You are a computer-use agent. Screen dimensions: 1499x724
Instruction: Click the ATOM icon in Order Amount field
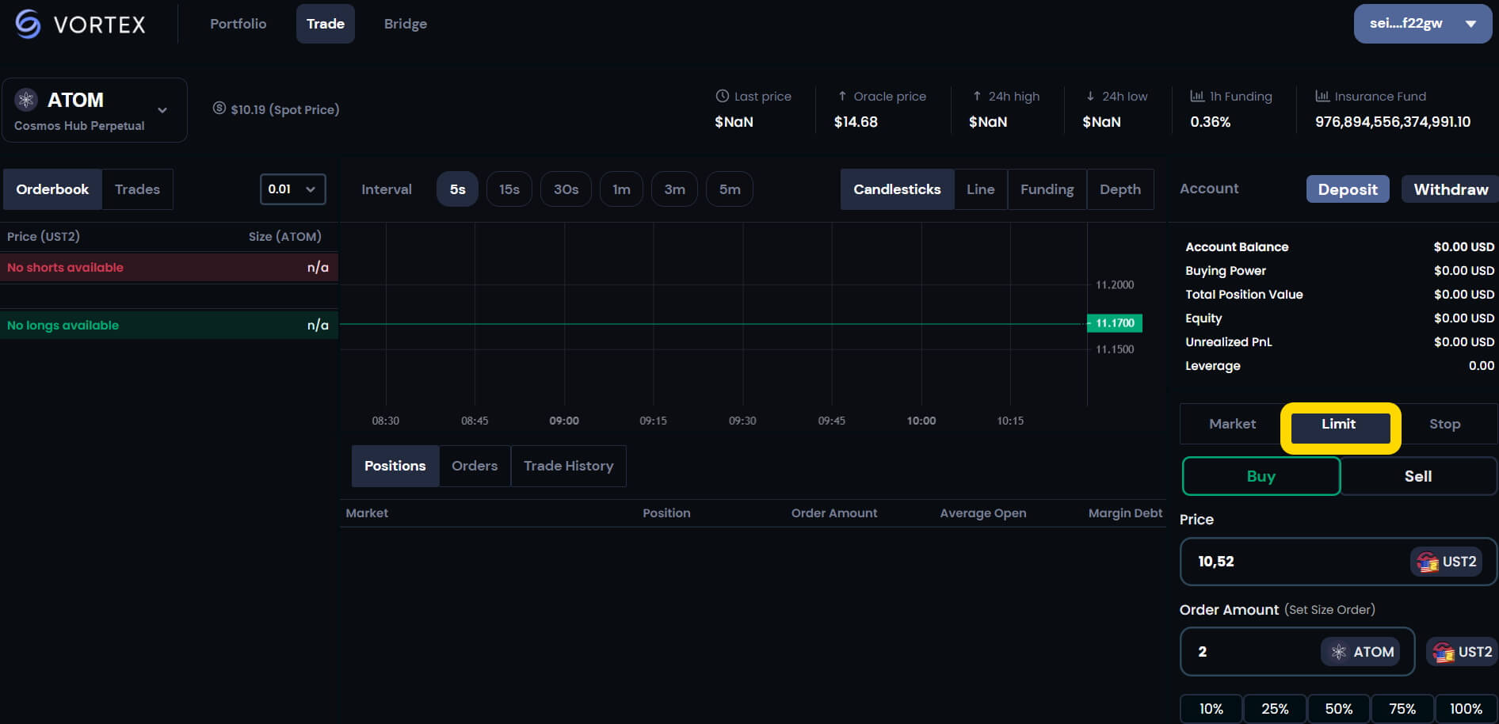click(x=1339, y=652)
